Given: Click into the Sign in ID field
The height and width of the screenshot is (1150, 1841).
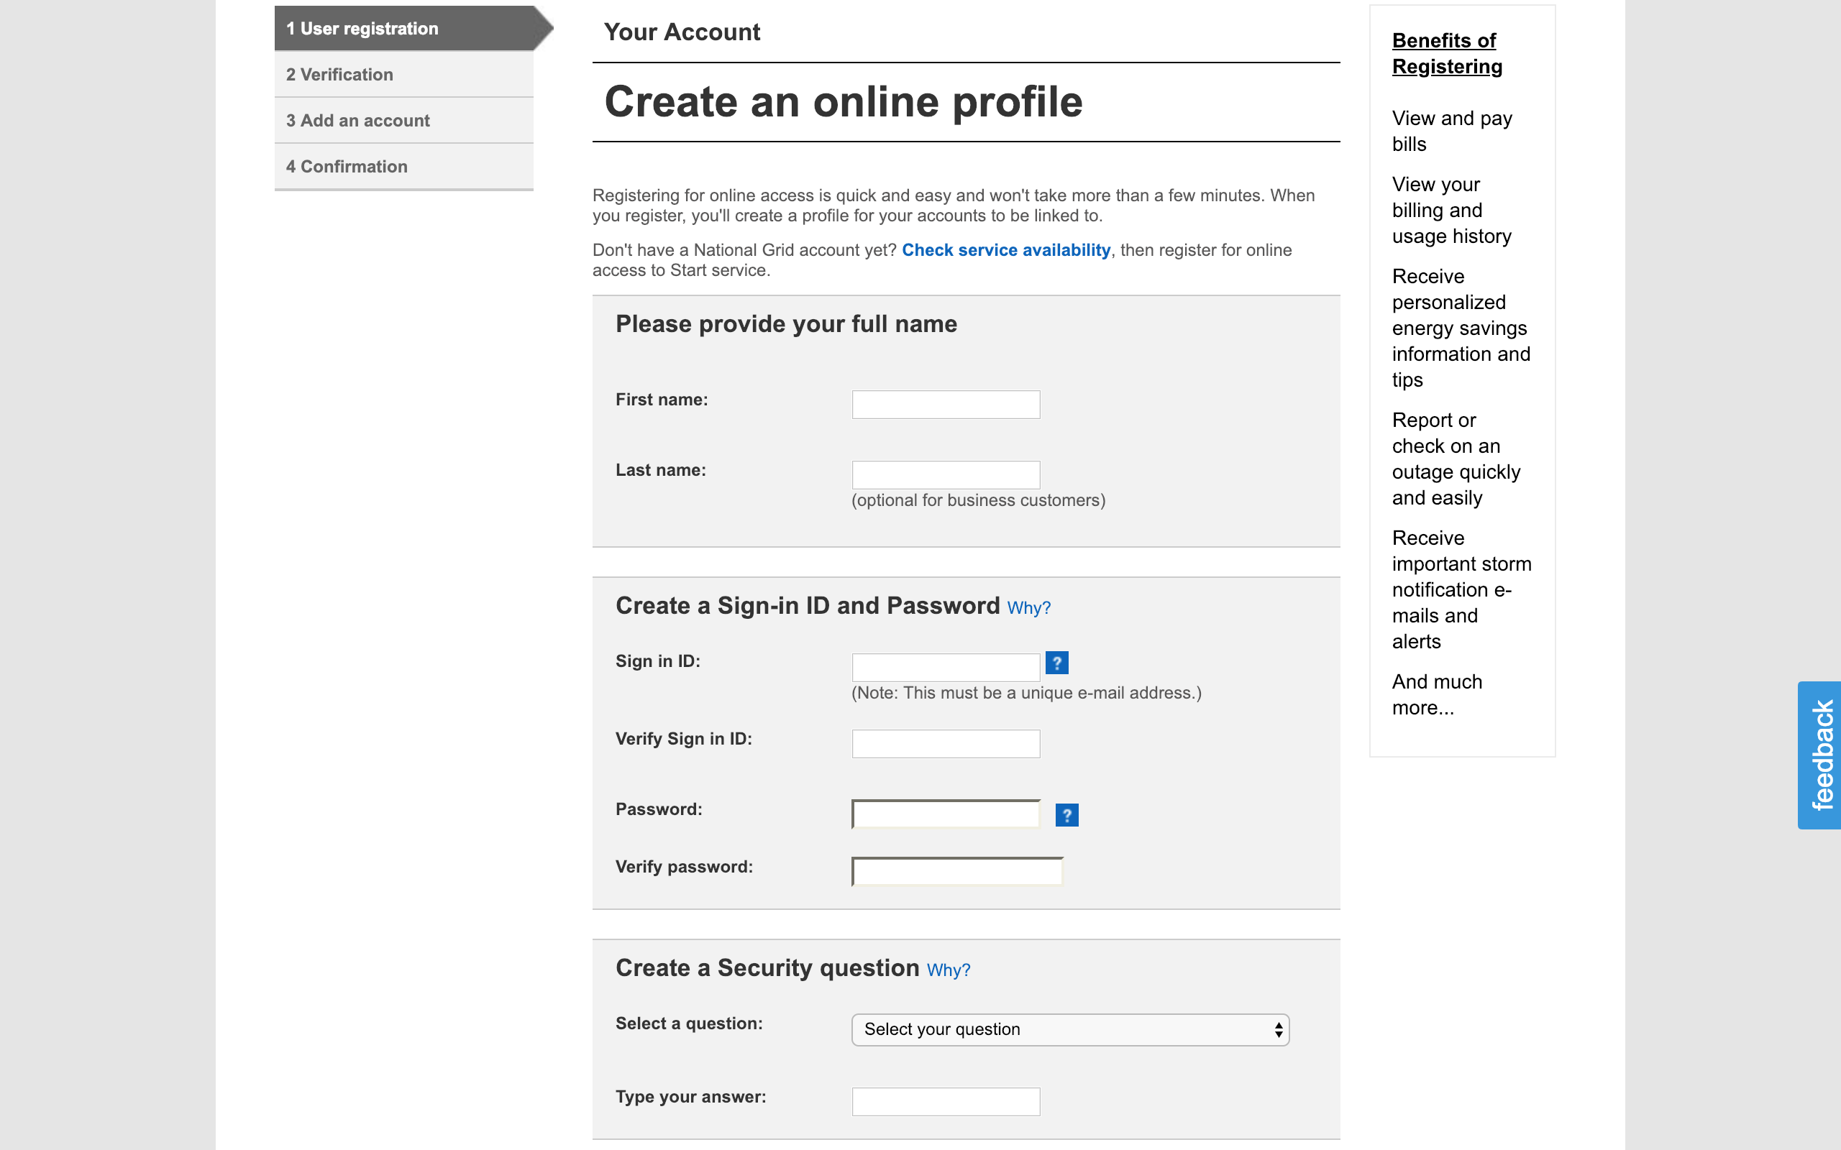Looking at the screenshot, I should click(x=946, y=667).
